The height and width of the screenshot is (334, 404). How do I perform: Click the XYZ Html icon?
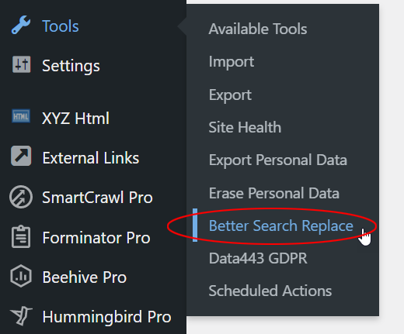(21, 116)
